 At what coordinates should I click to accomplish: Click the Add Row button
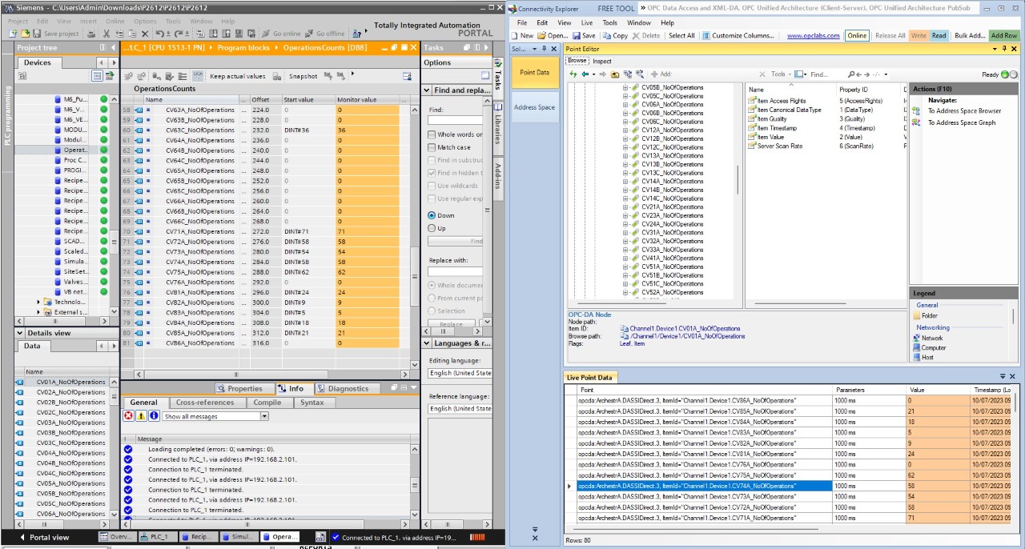[1004, 36]
